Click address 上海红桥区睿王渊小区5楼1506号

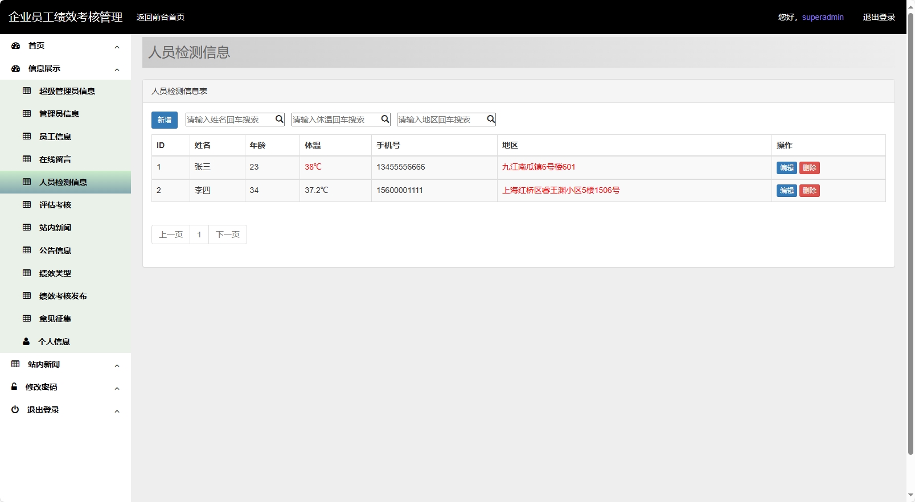(561, 190)
